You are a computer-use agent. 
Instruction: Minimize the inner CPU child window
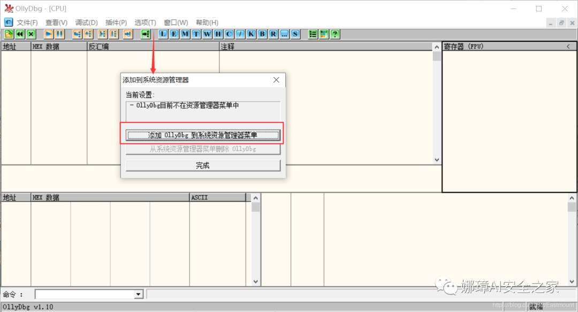tap(551, 23)
